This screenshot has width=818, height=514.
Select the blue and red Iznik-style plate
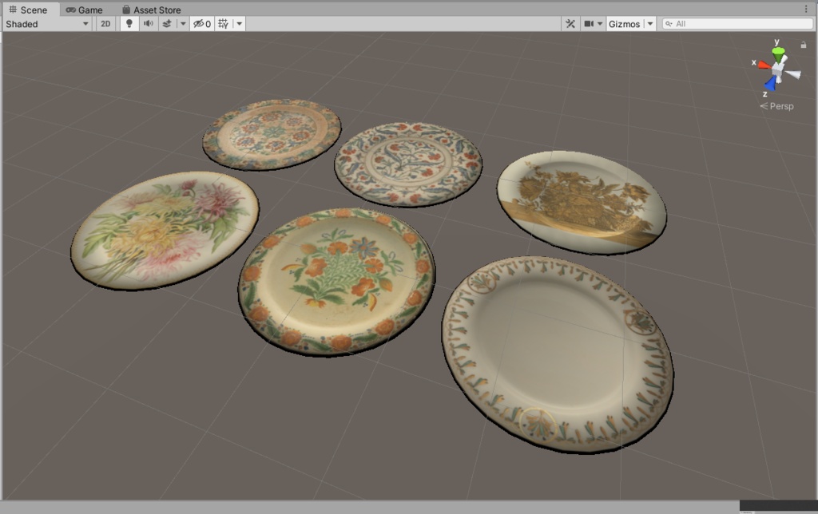coord(408,164)
